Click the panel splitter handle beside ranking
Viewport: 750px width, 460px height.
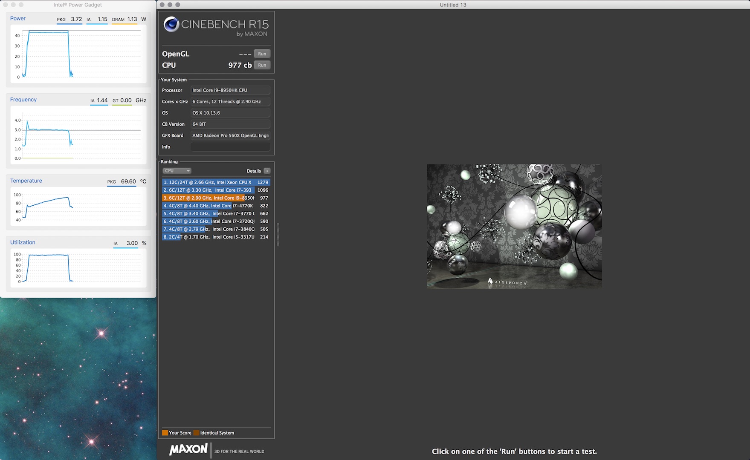pos(278,235)
